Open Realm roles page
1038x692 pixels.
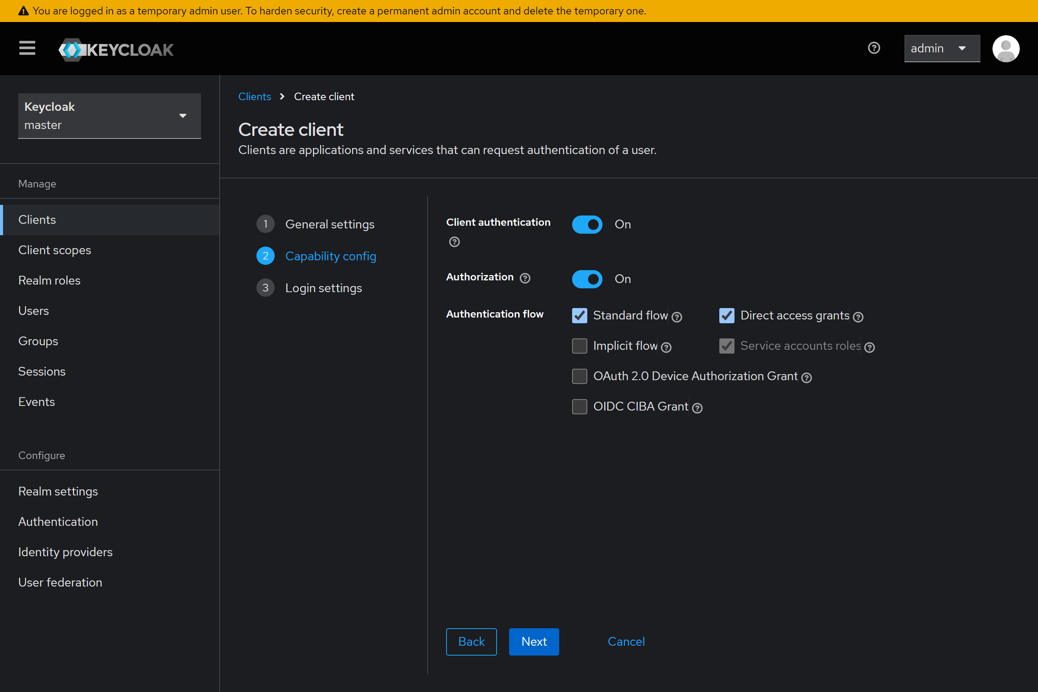[109, 281]
